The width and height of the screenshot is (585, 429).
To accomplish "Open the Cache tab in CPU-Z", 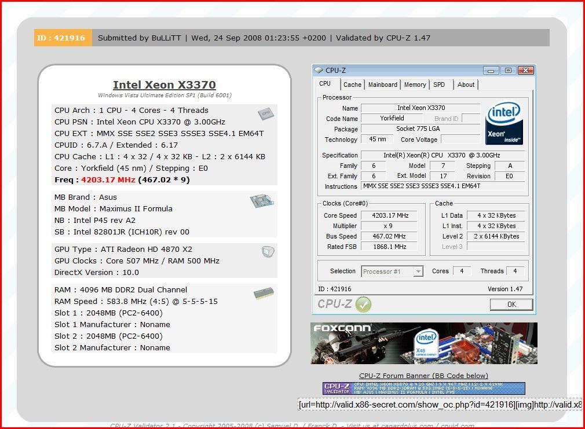I will (x=352, y=85).
